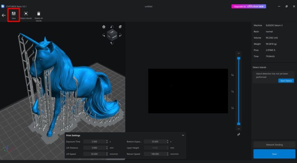Click the Start Detect button
Viewport: 297px width, 163px height.
pyautogui.click(x=285, y=81)
